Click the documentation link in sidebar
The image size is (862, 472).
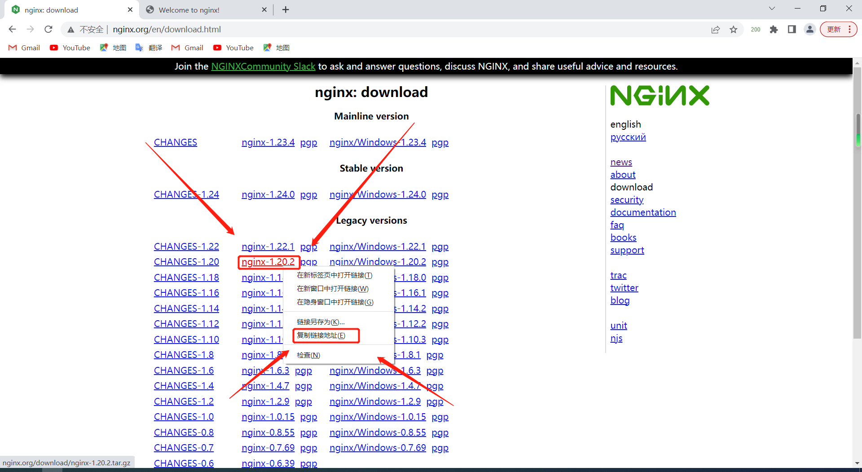click(643, 212)
